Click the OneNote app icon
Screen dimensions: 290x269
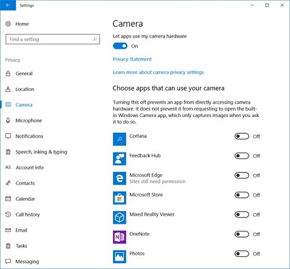[x=120, y=237]
